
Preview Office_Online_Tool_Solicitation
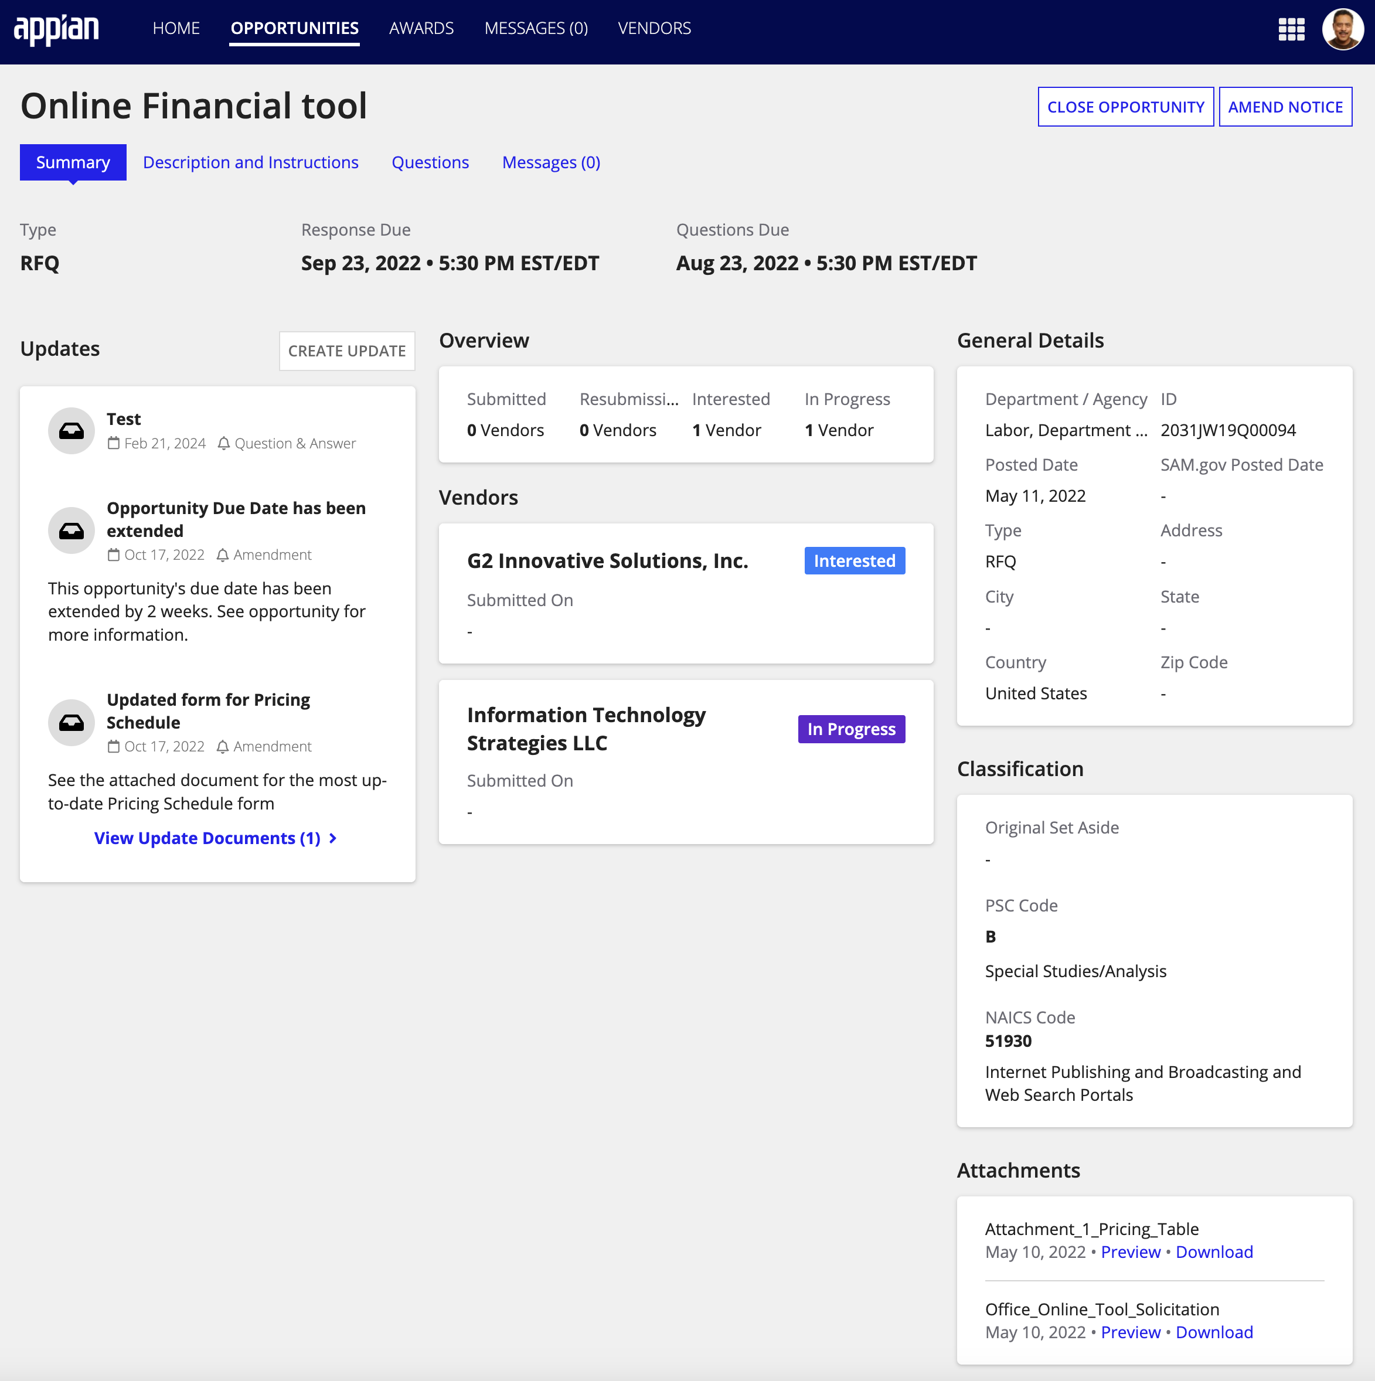click(x=1131, y=1332)
